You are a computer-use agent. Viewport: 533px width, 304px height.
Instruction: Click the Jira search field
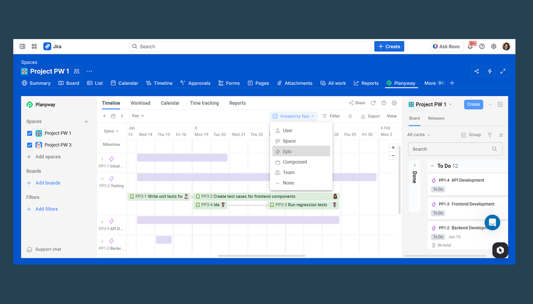(250, 46)
